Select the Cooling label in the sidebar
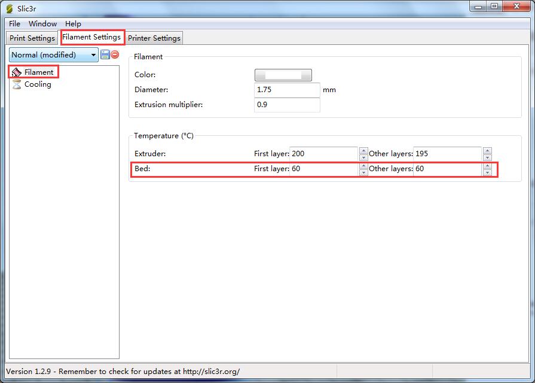The height and width of the screenshot is (383, 535). (x=38, y=84)
